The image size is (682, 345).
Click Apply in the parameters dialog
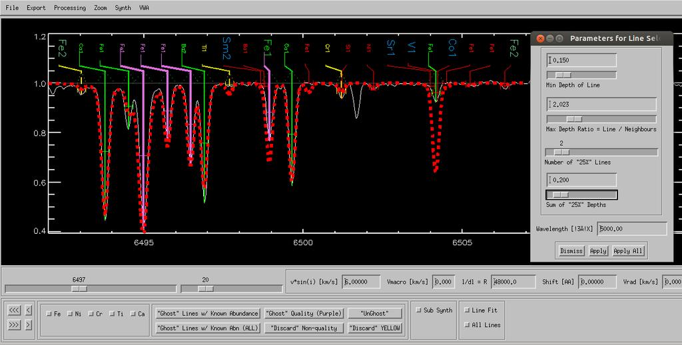pos(598,251)
